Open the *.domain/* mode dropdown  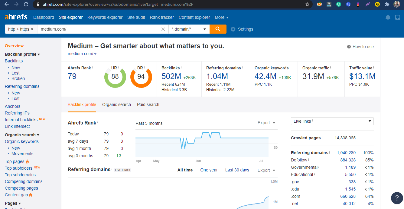tap(189, 29)
